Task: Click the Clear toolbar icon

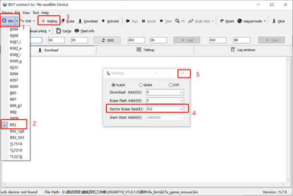Action: click(276, 21)
